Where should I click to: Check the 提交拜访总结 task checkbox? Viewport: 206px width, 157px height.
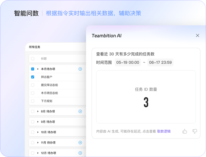click(33, 85)
